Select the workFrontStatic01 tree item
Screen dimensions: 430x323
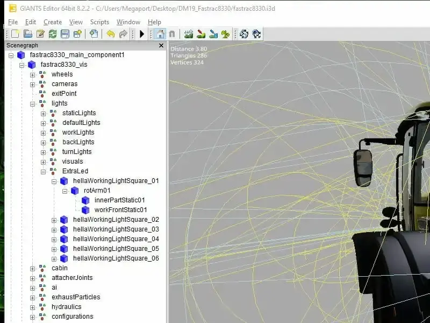tap(120, 210)
